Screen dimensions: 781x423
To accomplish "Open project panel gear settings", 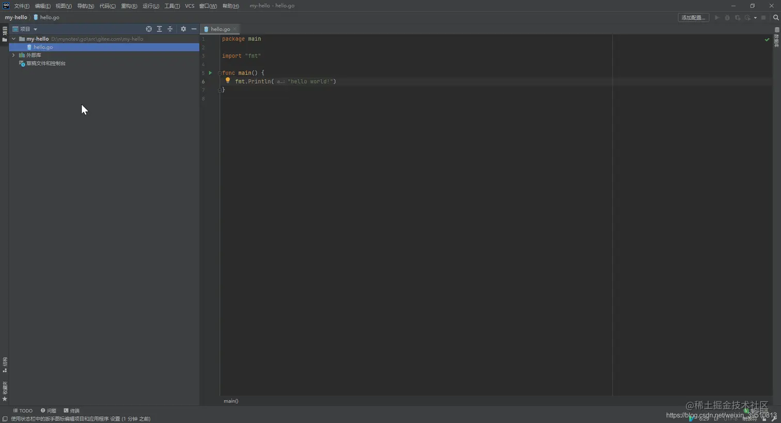I will [x=183, y=29].
